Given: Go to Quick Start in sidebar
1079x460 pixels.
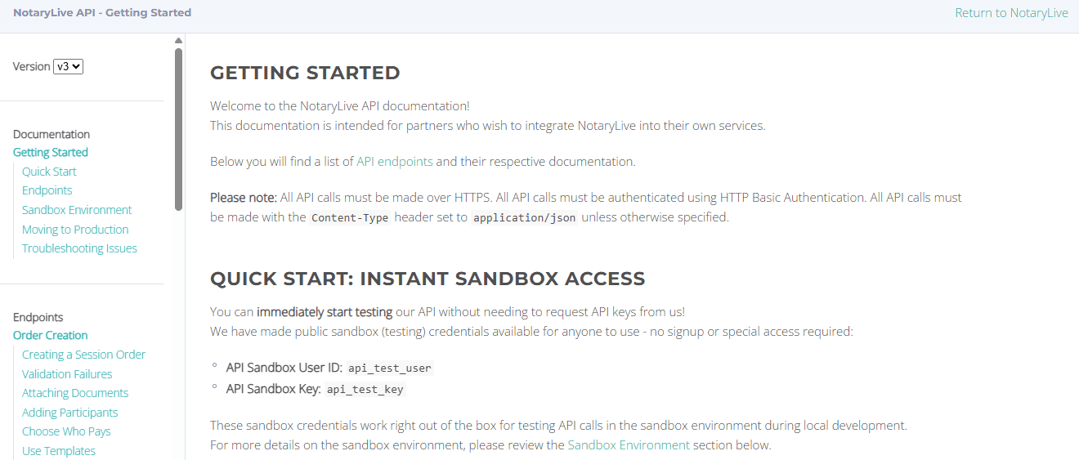Looking at the screenshot, I should tap(49, 172).
